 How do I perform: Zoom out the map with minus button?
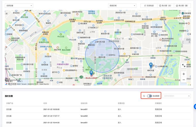coord(184,80)
